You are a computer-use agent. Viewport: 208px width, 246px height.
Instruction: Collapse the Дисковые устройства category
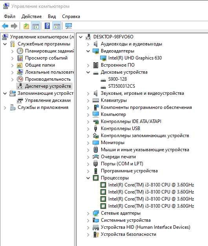coord(88,72)
